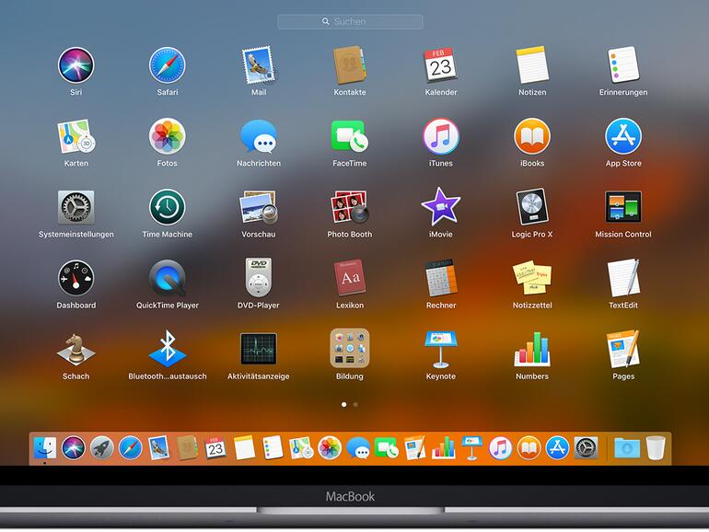This screenshot has width=709, height=532.
Task: Select first Launchpad page dot
Action: (x=344, y=405)
